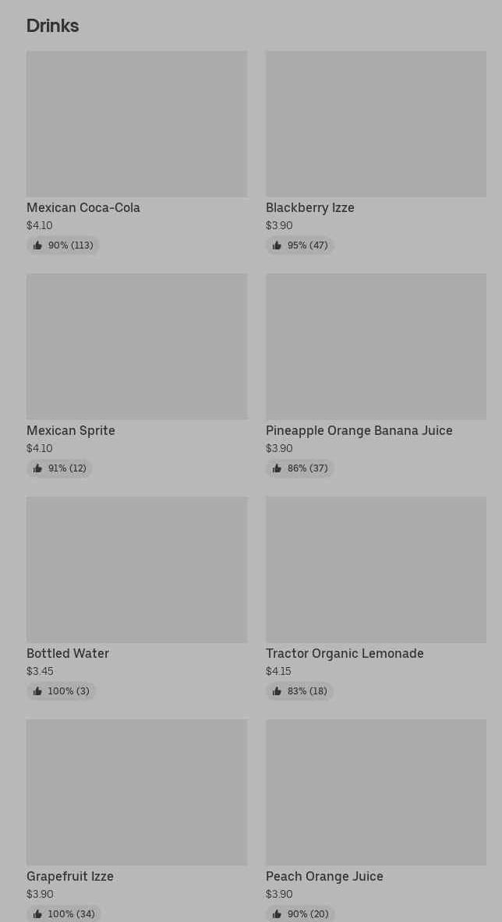Click thumbs-up icon under Blackberry Izze
Viewport: 502px width, 922px height.
tap(277, 246)
